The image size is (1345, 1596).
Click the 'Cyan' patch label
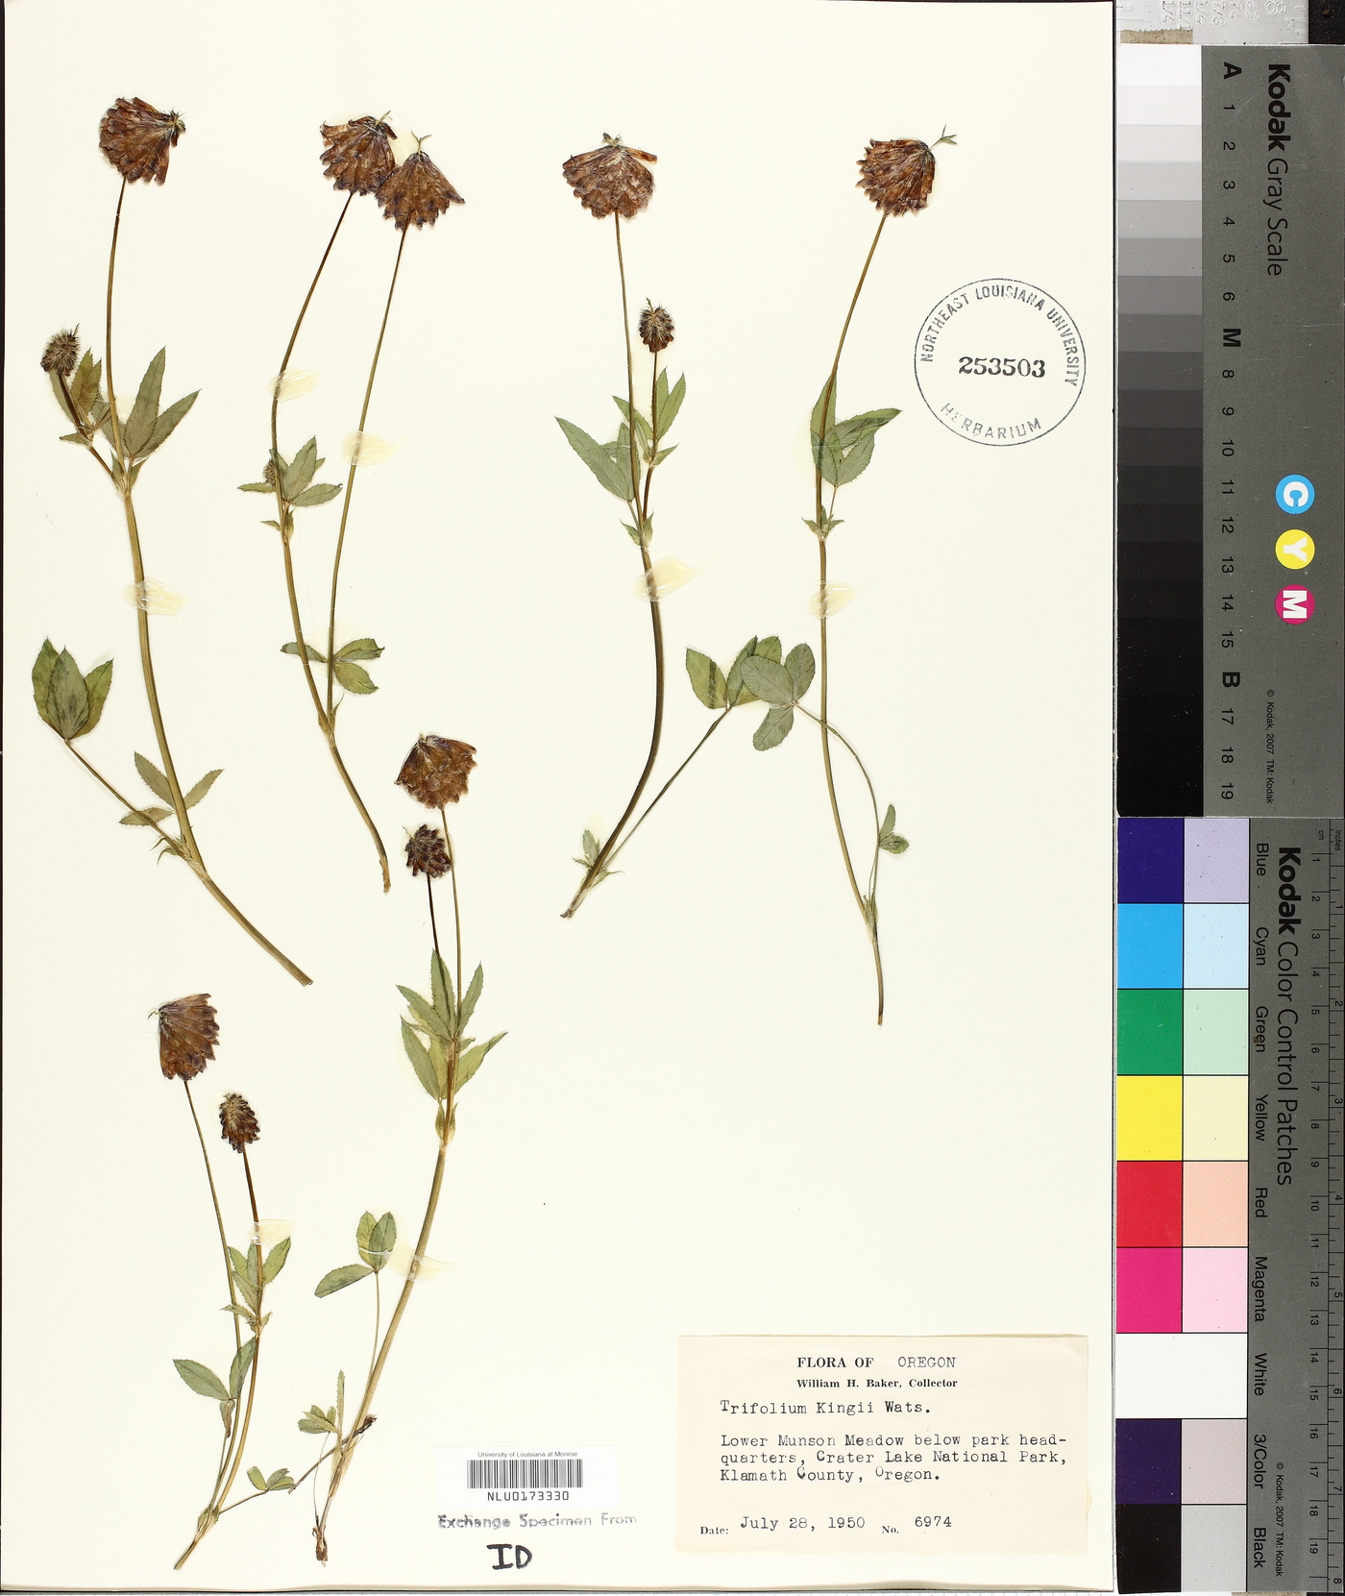coord(1260,946)
